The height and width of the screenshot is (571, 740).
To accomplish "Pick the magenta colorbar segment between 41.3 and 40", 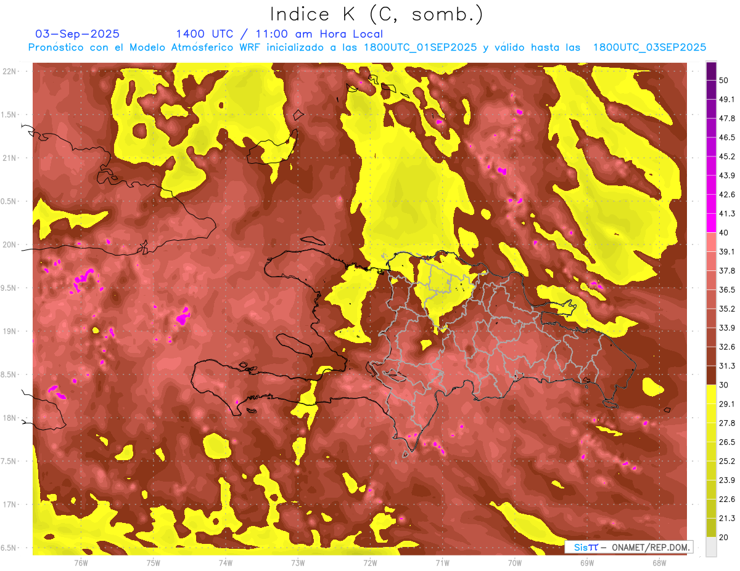I will pos(711,223).
